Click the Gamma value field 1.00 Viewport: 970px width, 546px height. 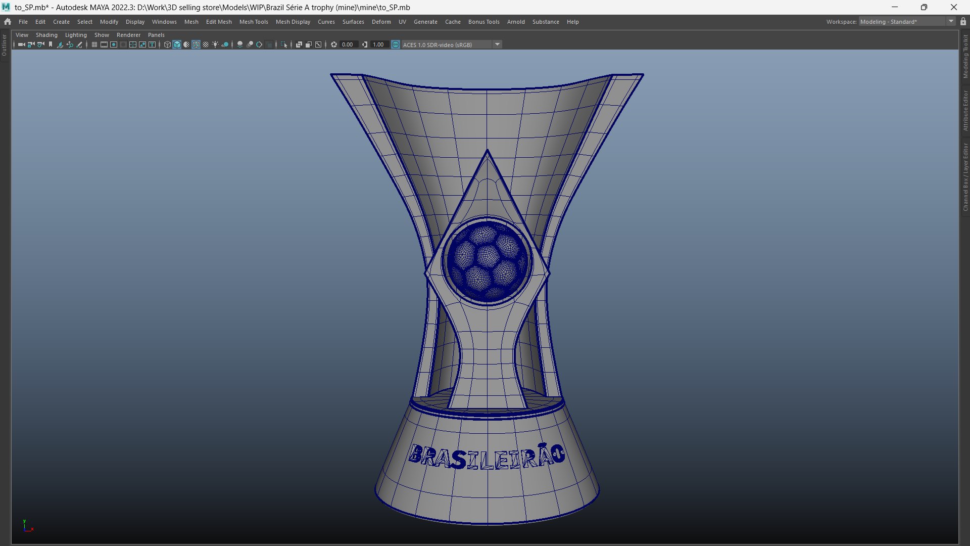pos(379,44)
